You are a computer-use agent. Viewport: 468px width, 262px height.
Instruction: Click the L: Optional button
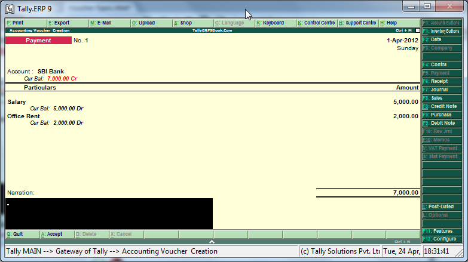[442, 215]
